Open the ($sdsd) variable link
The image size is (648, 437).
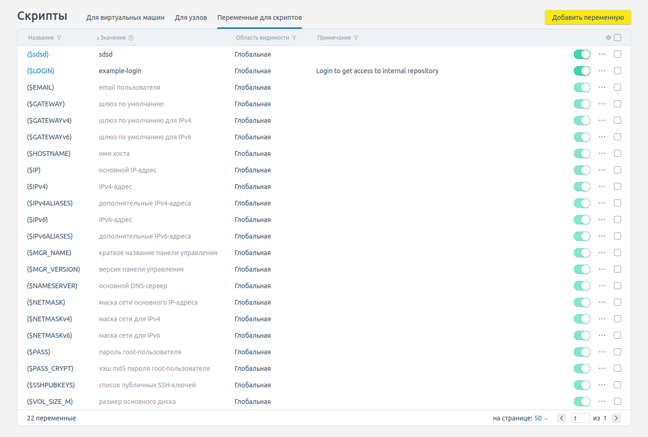(38, 54)
